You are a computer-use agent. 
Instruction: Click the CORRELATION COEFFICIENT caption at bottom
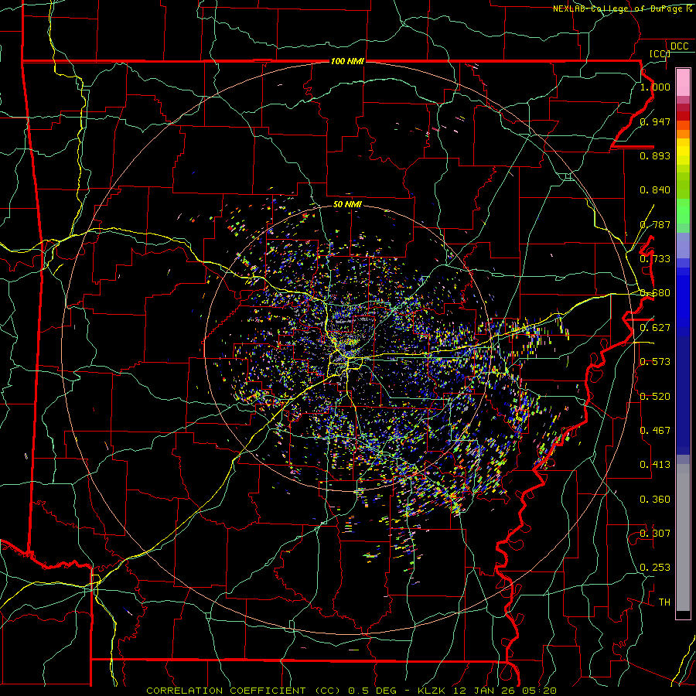[x=351, y=691]
